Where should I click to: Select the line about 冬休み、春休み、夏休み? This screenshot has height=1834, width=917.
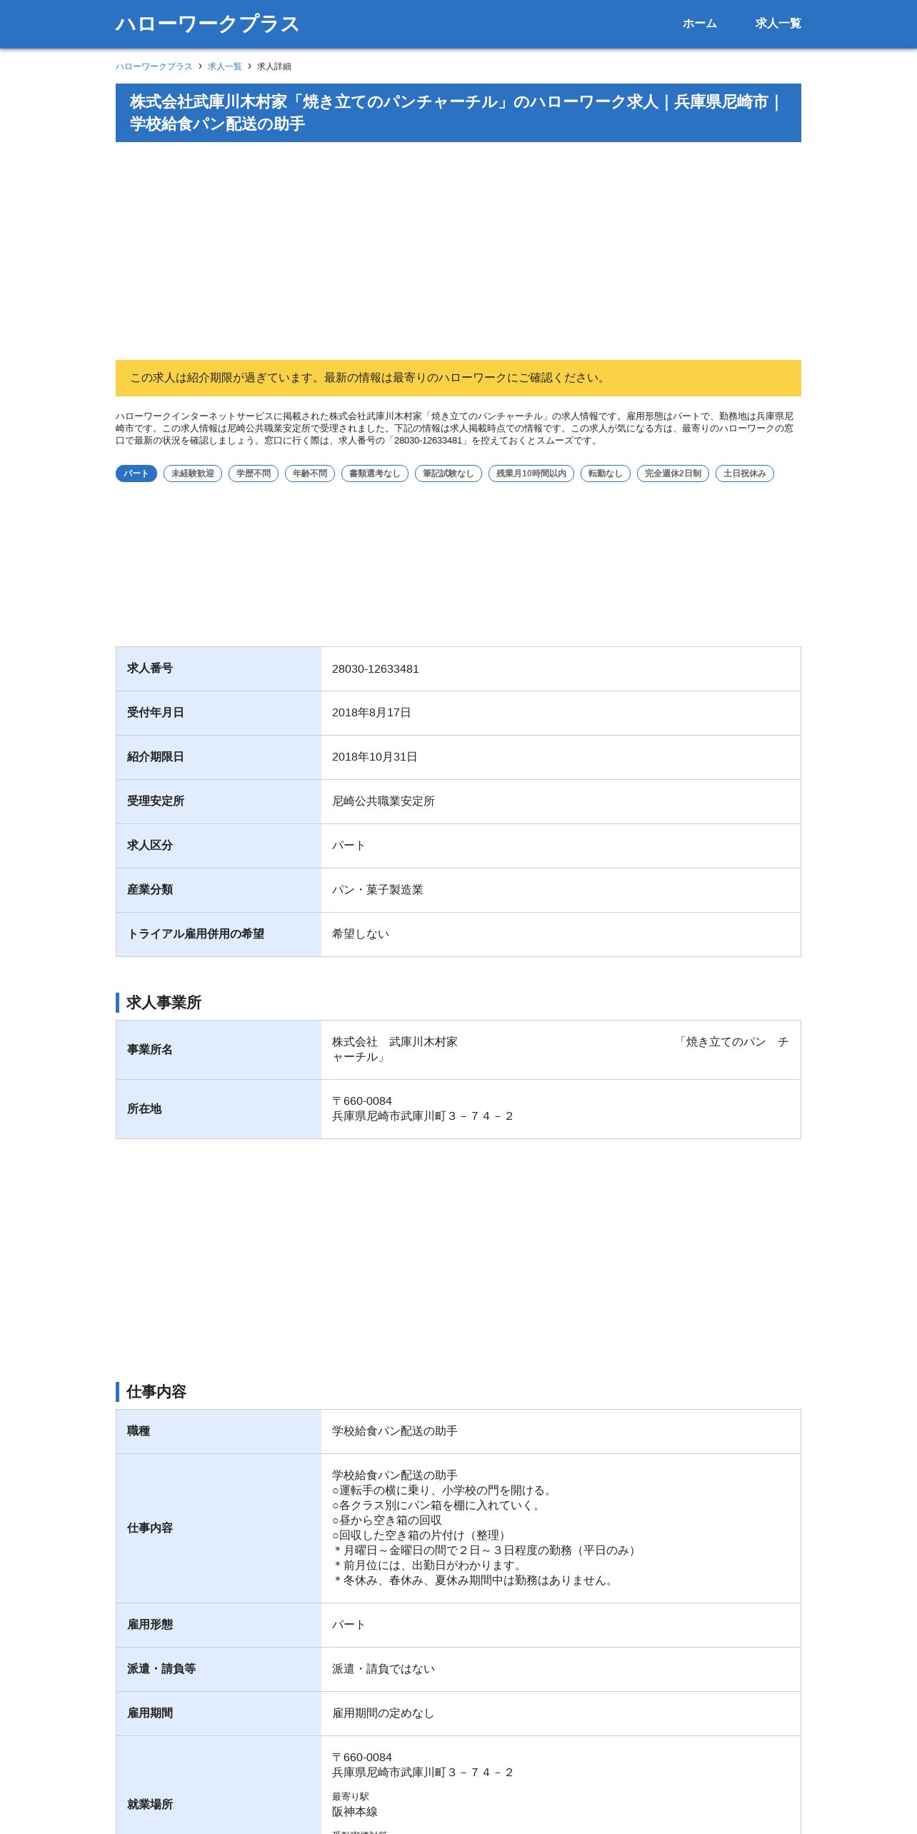(474, 1580)
